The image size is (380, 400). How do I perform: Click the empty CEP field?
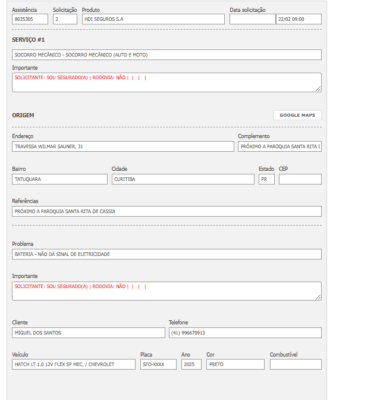pyautogui.click(x=300, y=179)
